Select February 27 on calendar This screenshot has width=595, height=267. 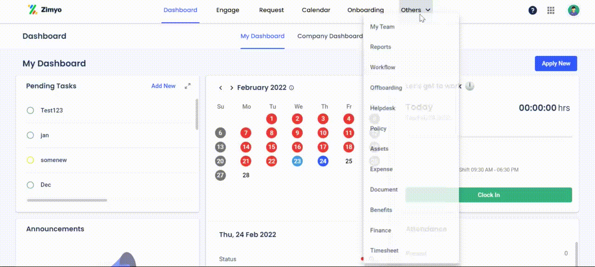pos(220,175)
